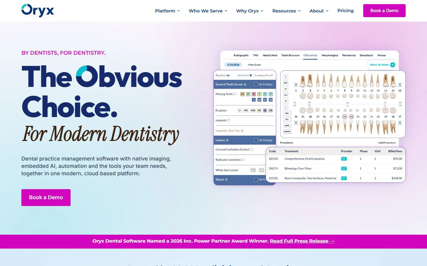Open Implants comment icon
Image resolution: width=427 pixels, height=266 pixels.
click(x=229, y=120)
